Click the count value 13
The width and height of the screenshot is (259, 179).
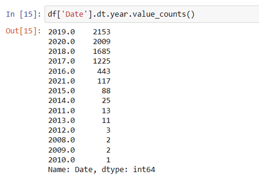click(106, 110)
